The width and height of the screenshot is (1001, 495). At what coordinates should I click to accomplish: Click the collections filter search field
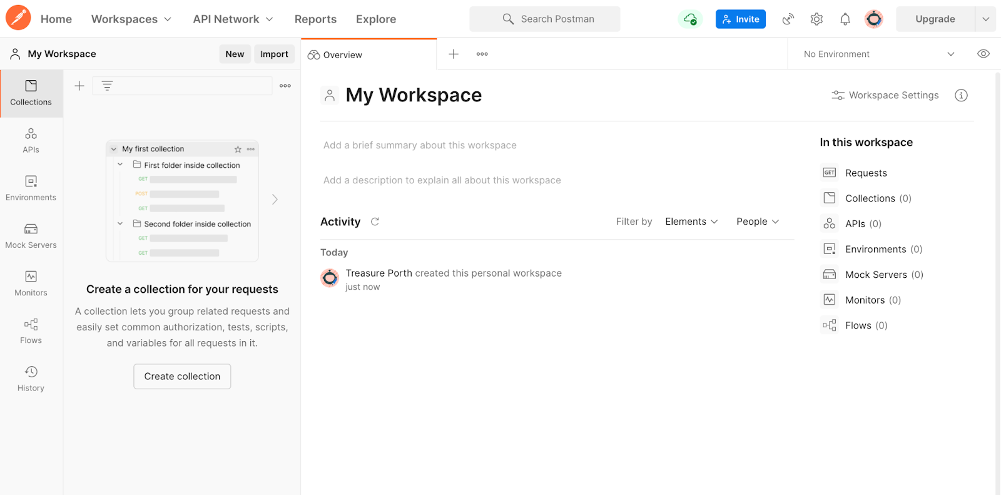pyautogui.click(x=182, y=86)
